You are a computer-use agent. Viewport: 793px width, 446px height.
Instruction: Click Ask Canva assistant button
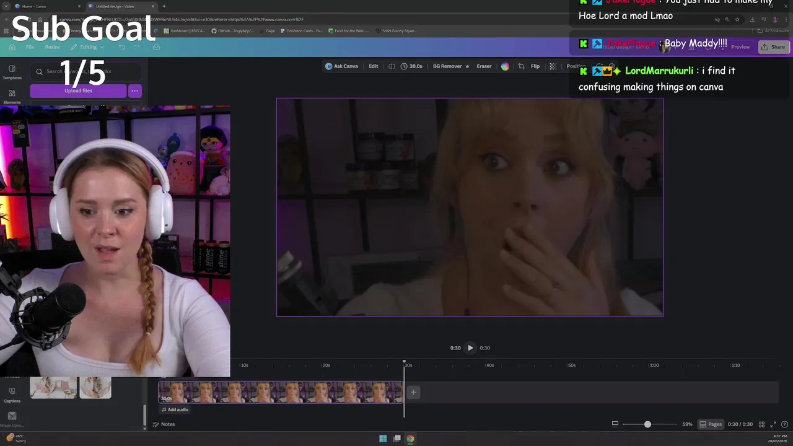point(342,66)
